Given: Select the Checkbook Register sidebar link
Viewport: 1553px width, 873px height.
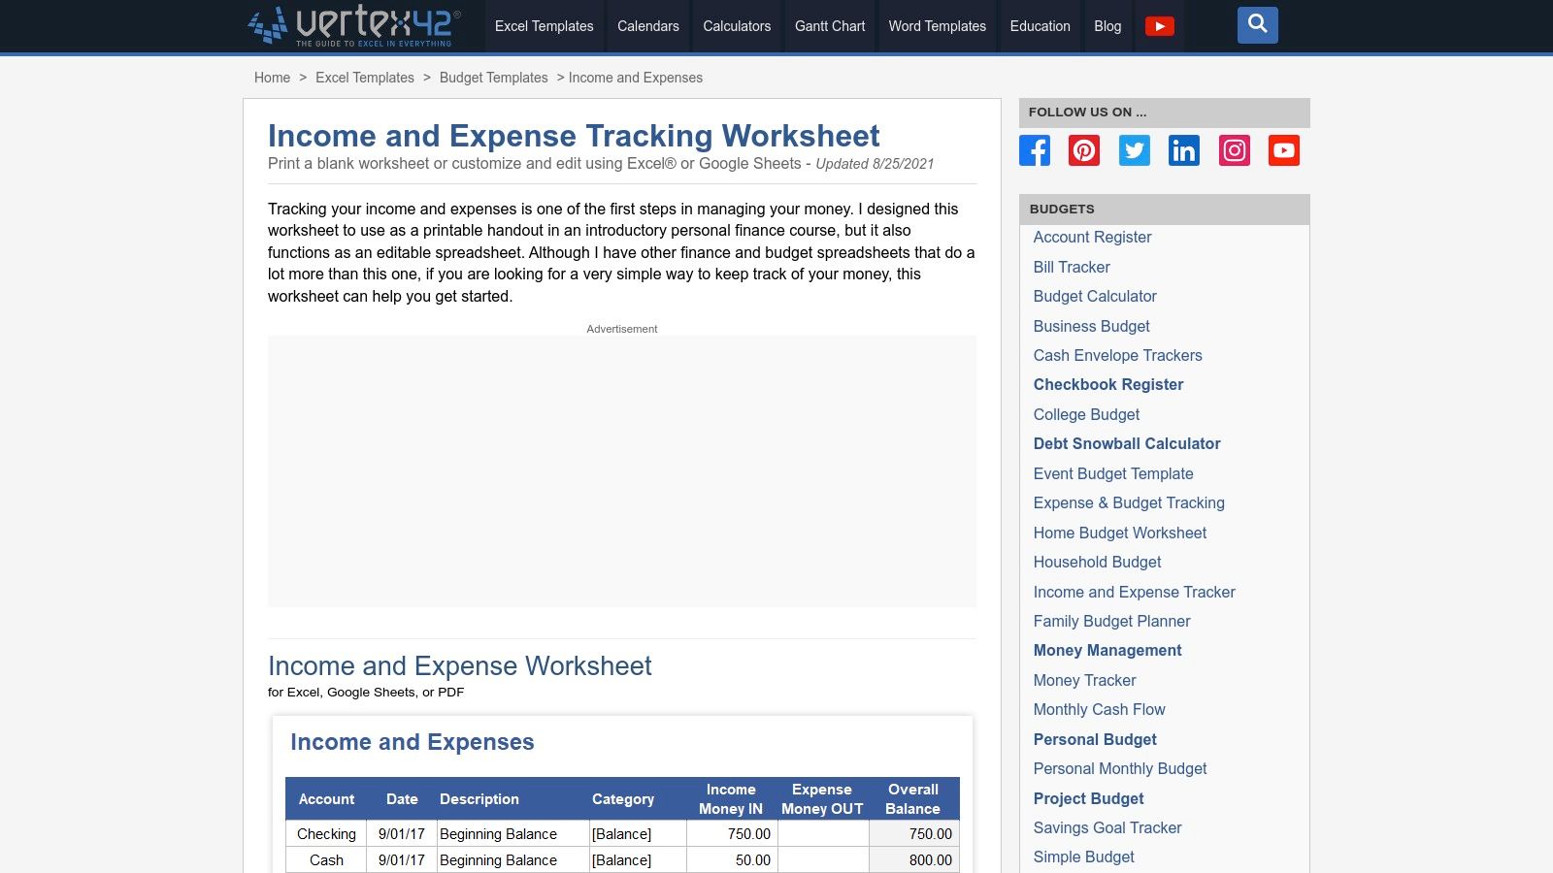Looking at the screenshot, I should click(1107, 384).
